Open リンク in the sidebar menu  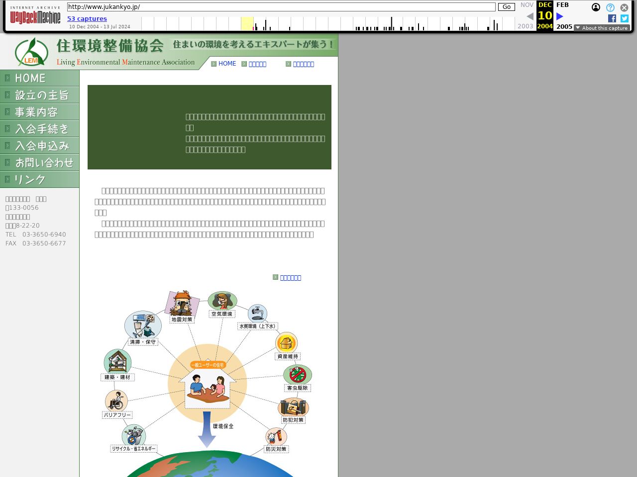[39, 179]
